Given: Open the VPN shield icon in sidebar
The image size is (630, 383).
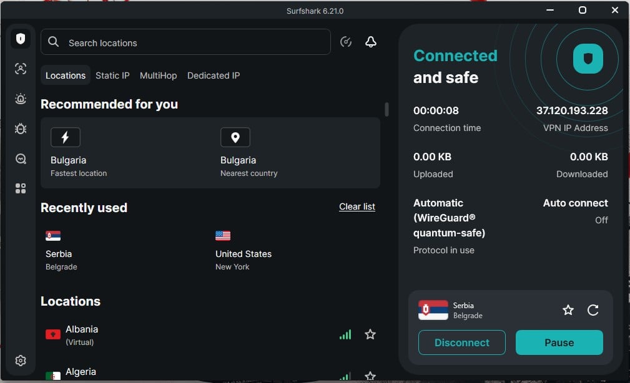Looking at the screenshot, I should [x=21, y=39].
